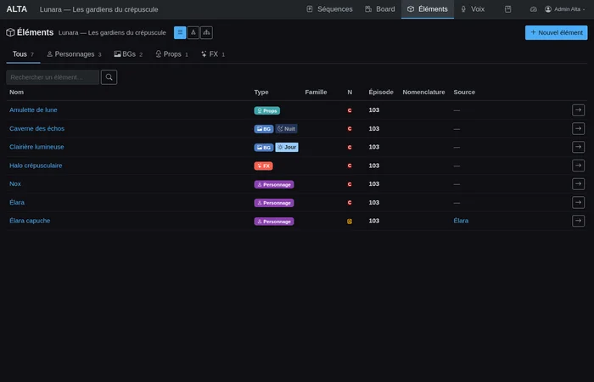Open arrow button for Amulette de lune row
The height and width of the screenshot is (382, 594).
click(578, 110)
